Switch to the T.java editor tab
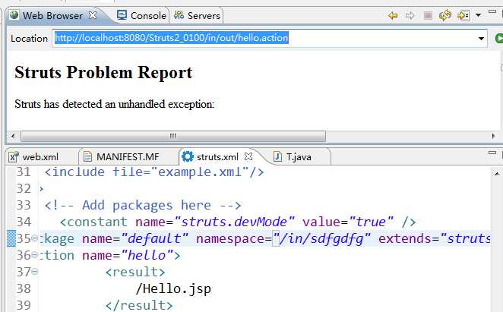This screenshot has height=312, width=503. pos(293,157)
